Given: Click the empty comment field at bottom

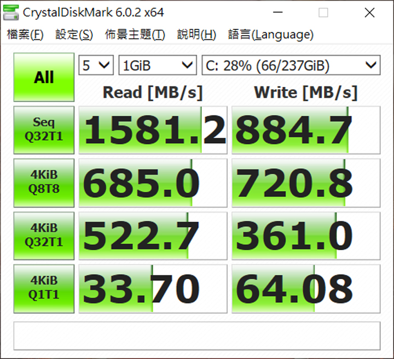Looking at the screenshot, I should (197, 336).
